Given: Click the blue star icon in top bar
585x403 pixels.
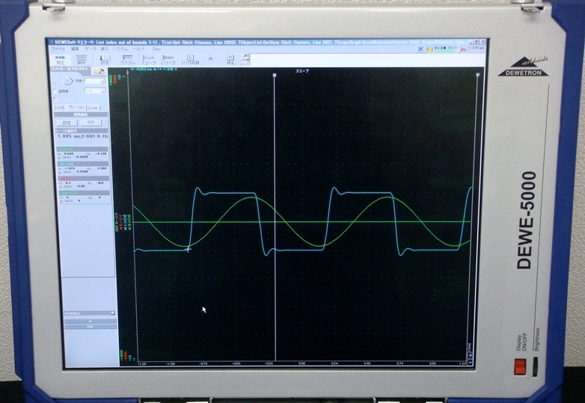Looking at the screenshot, I should 420,49.
